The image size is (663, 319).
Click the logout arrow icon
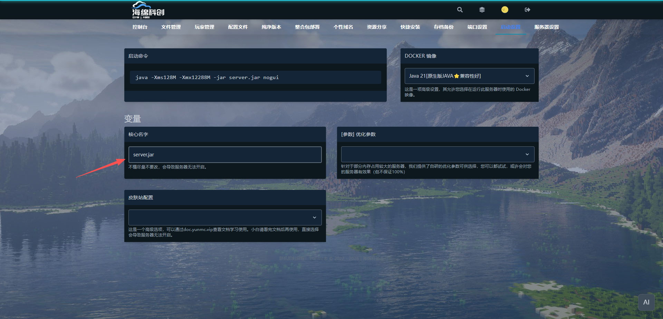(x=527, y=10)
